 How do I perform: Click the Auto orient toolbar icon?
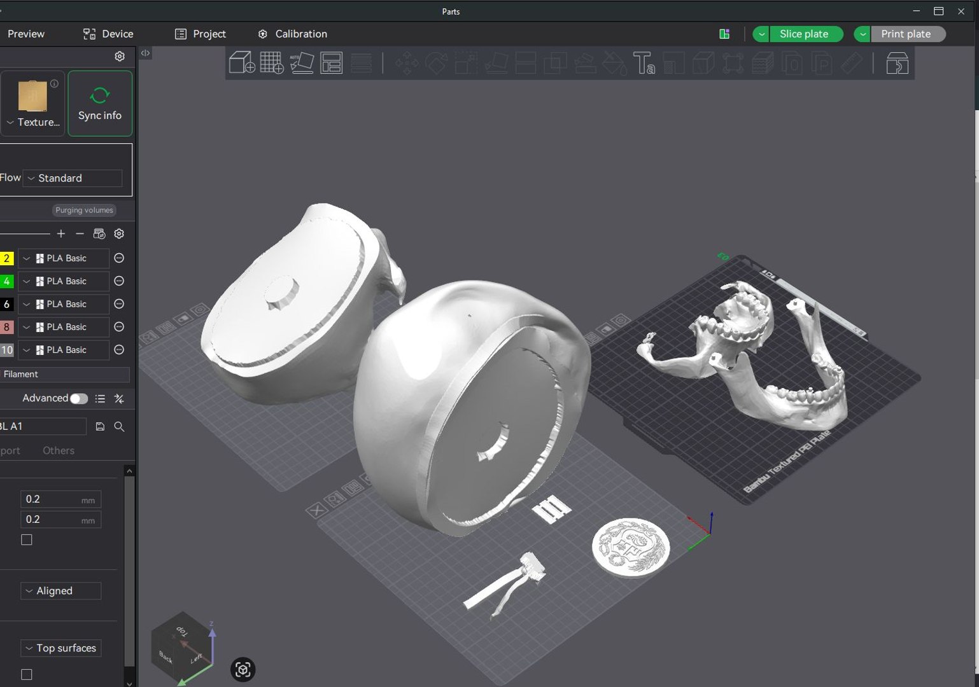(302, 63)
